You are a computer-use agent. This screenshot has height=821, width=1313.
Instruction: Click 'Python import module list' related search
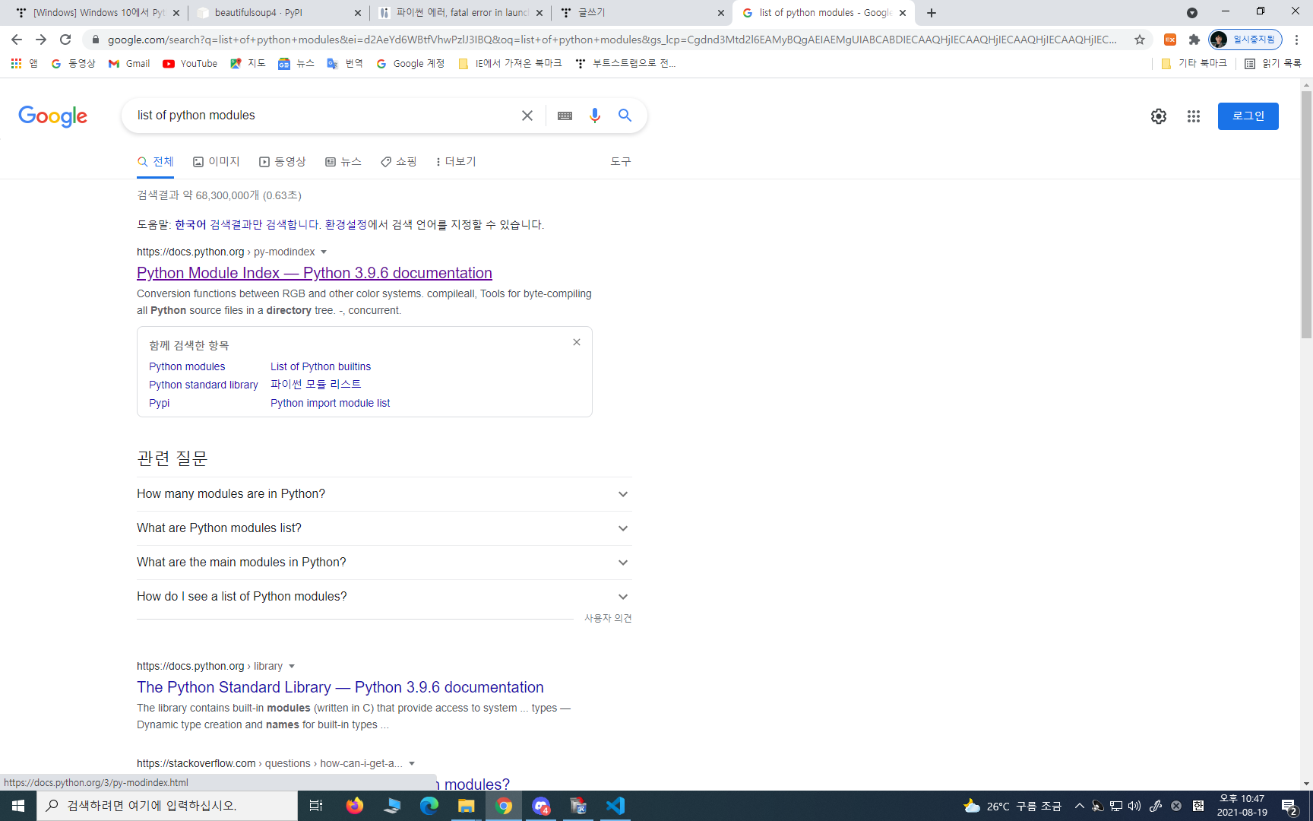point(330,403)
